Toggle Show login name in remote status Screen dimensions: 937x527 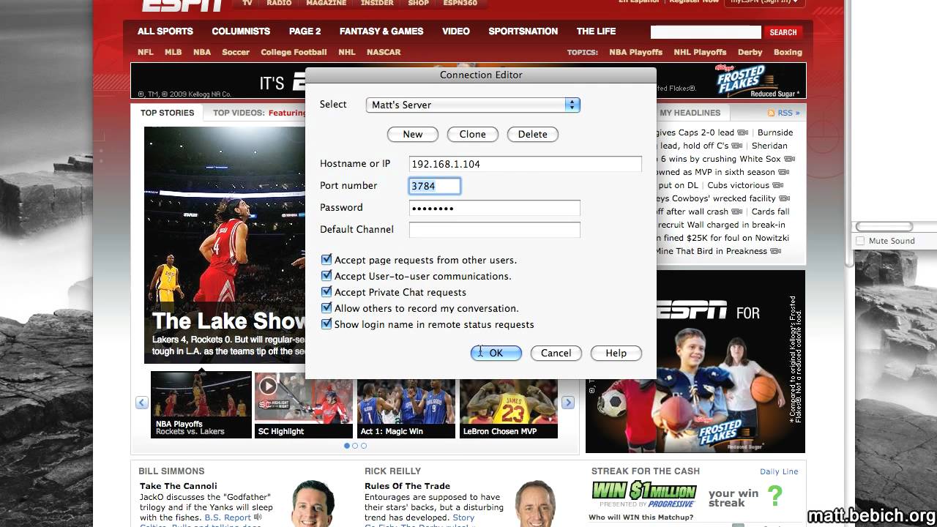click(326, 324)
